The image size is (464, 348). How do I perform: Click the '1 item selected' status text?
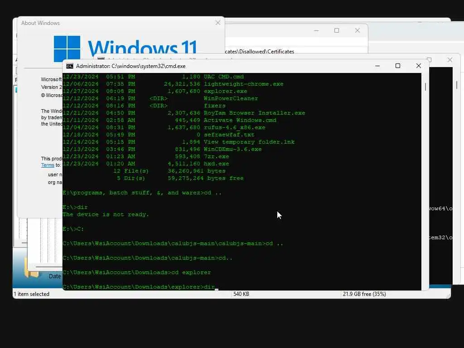pyautogui.click(x=32, y=294)
